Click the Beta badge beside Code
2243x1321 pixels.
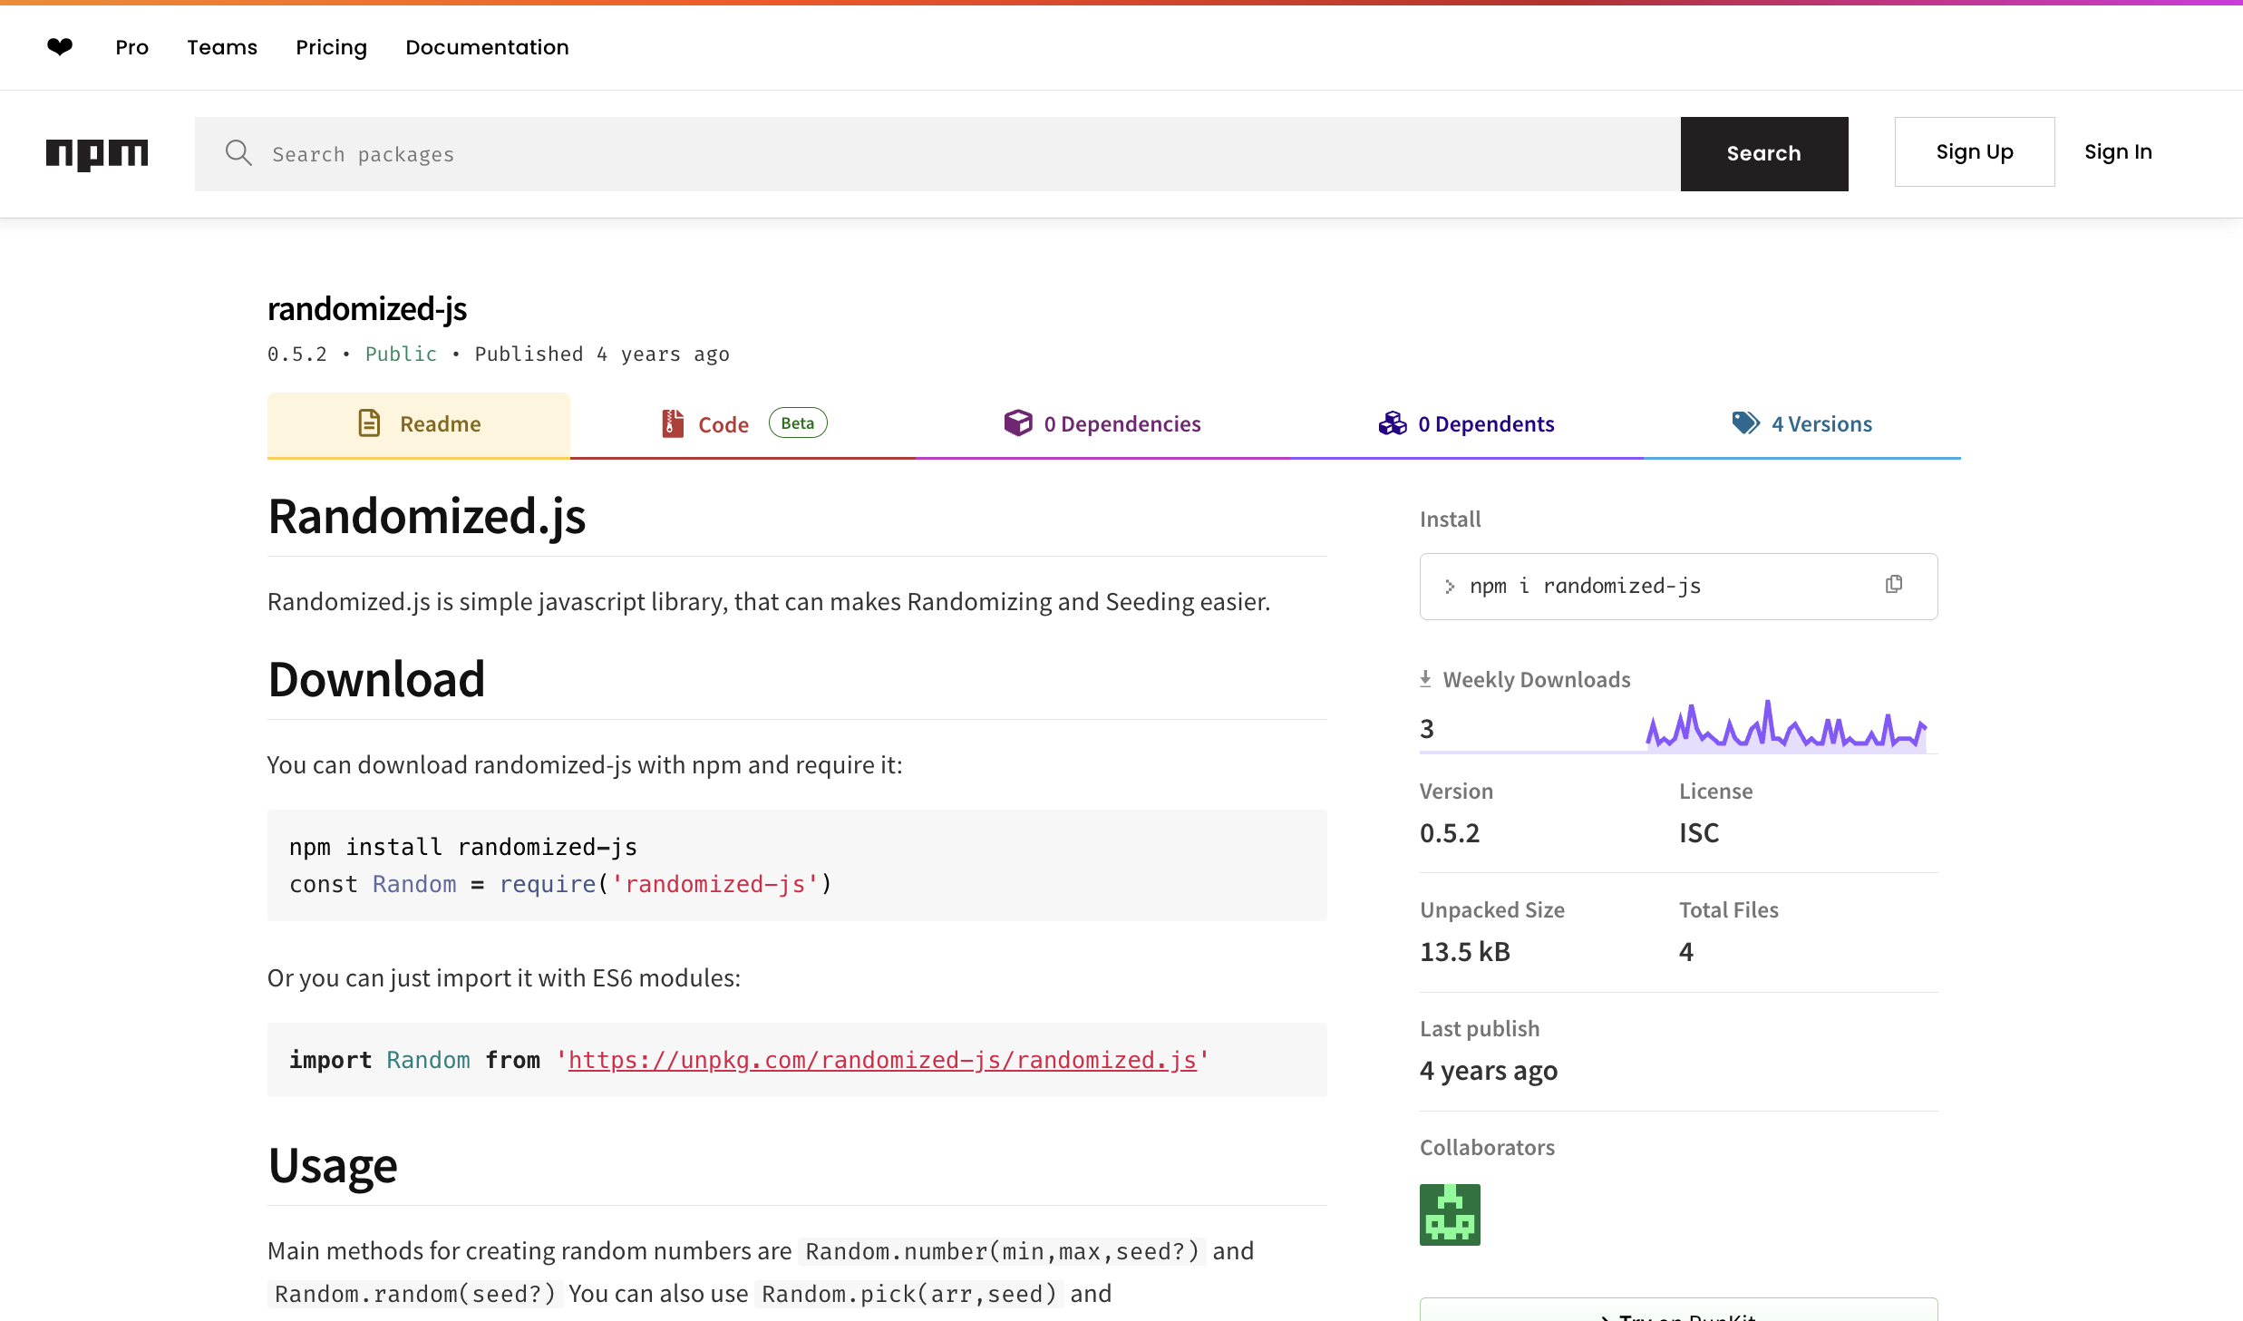[x=798, y=423]
